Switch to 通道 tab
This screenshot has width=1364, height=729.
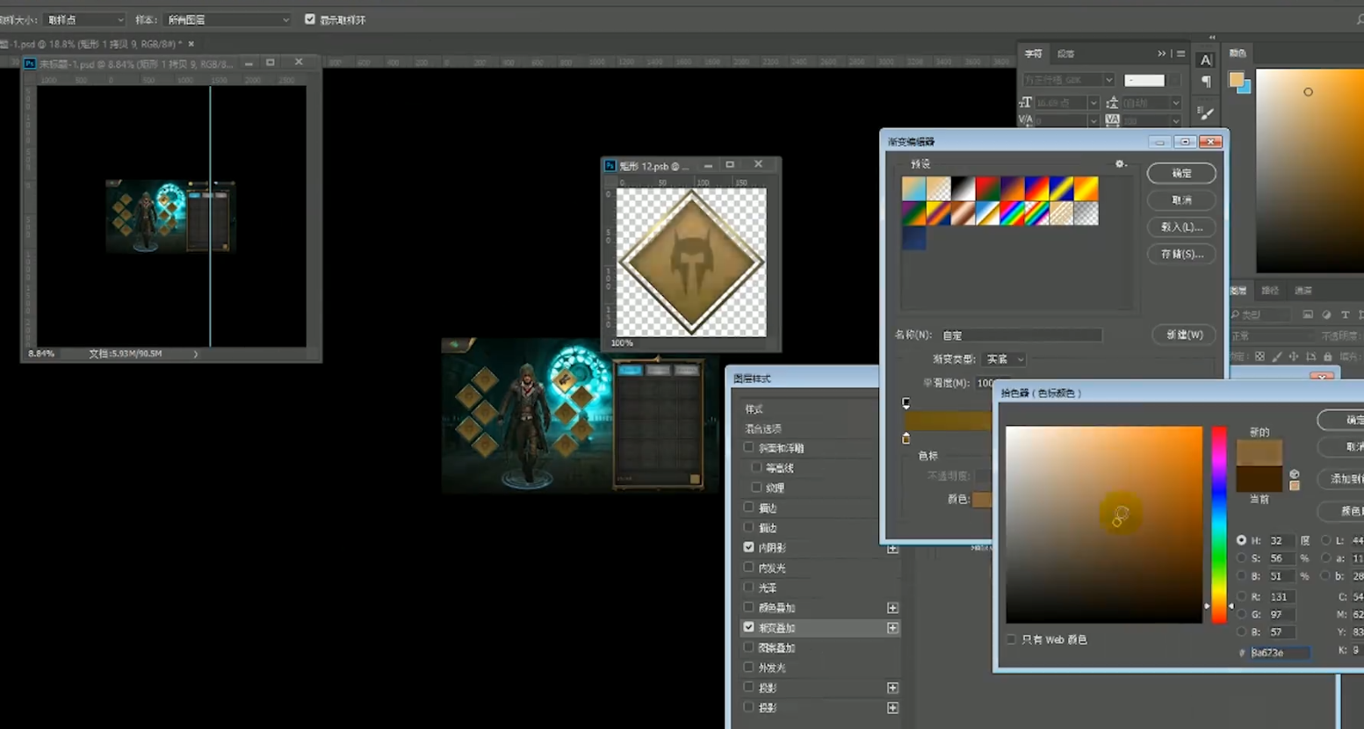(x=1303, y=291)
